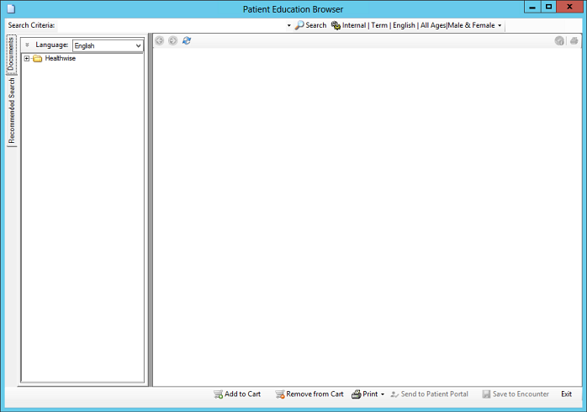Minimize the Patient Education Browser window
Screen dimensions: 587x412
point(532,7)
